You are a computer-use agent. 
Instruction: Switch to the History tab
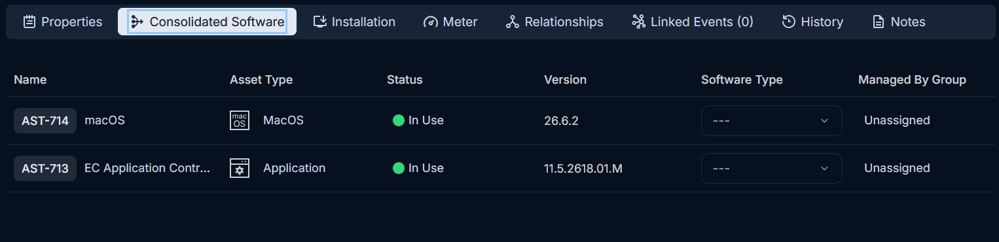click(812, 22)
